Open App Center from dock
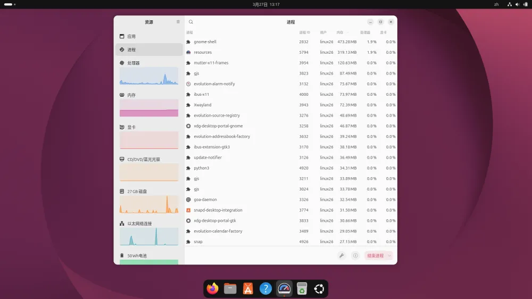This screenshot has height=299, width=532. tap(248, 289)
